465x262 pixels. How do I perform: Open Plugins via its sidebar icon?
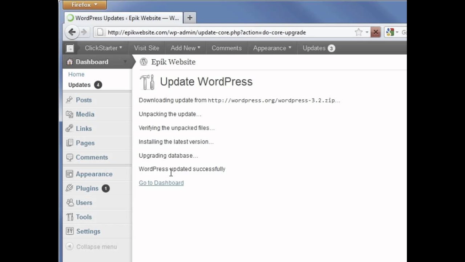click(69, 188)
